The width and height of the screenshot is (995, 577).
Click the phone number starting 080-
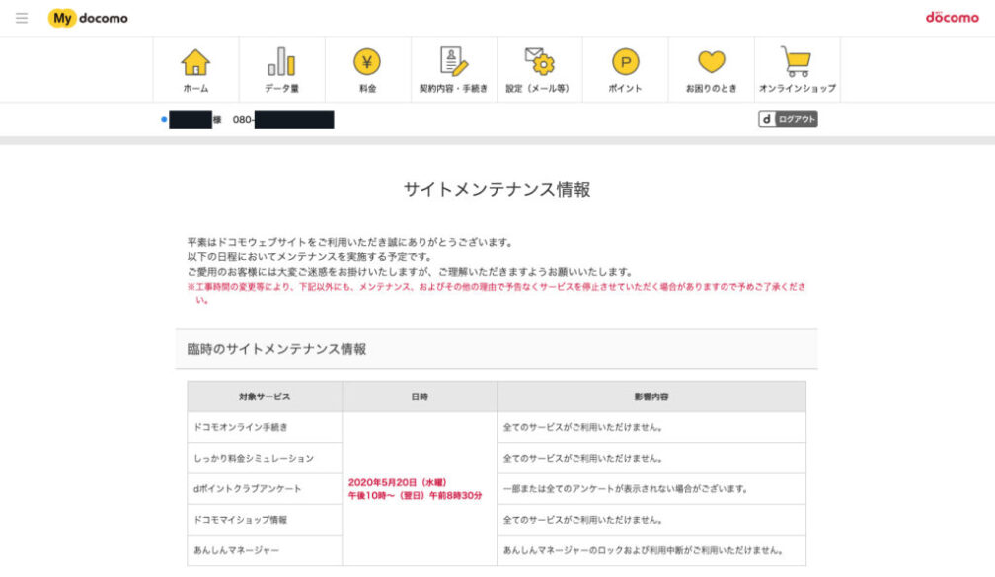(x=283, y=120)
